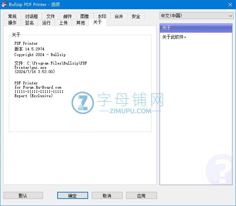Image resolution: width=236 pixels, height=206 pixels.
Task: Open the 对话框 tab
Action: pyautogui.click(x=32, y=16)
